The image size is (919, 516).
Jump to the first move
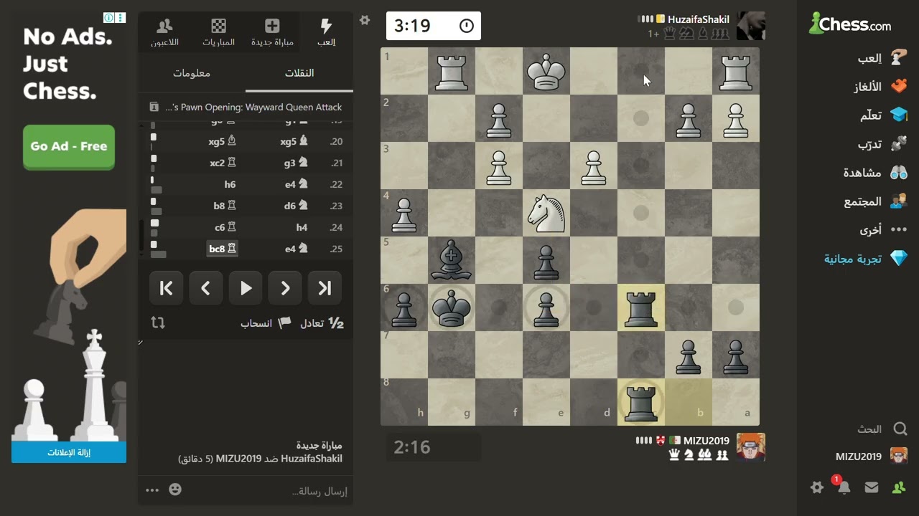(166, 288)
